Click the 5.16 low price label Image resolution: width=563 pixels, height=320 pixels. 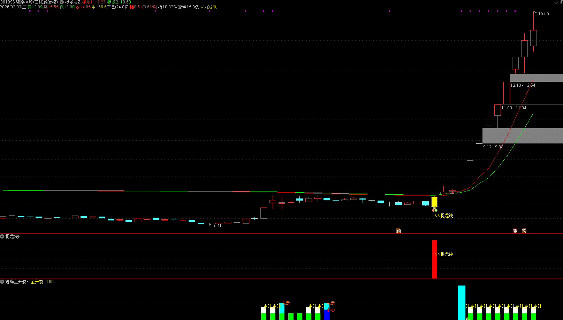pos(218,226)
